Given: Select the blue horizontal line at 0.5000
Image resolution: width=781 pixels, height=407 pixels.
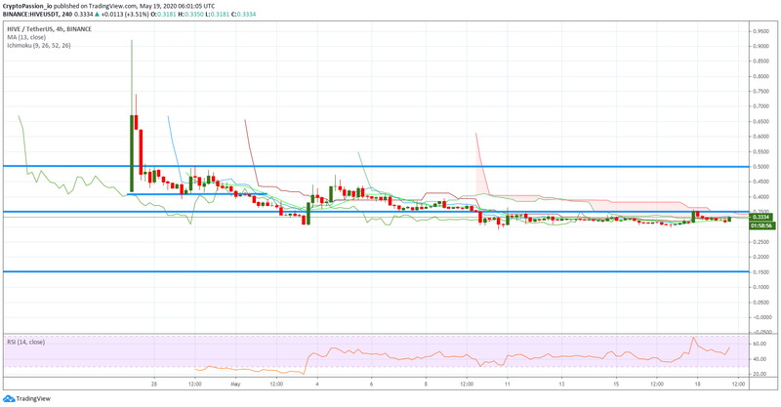Looking at the screenshot, I should pos(376,166).
